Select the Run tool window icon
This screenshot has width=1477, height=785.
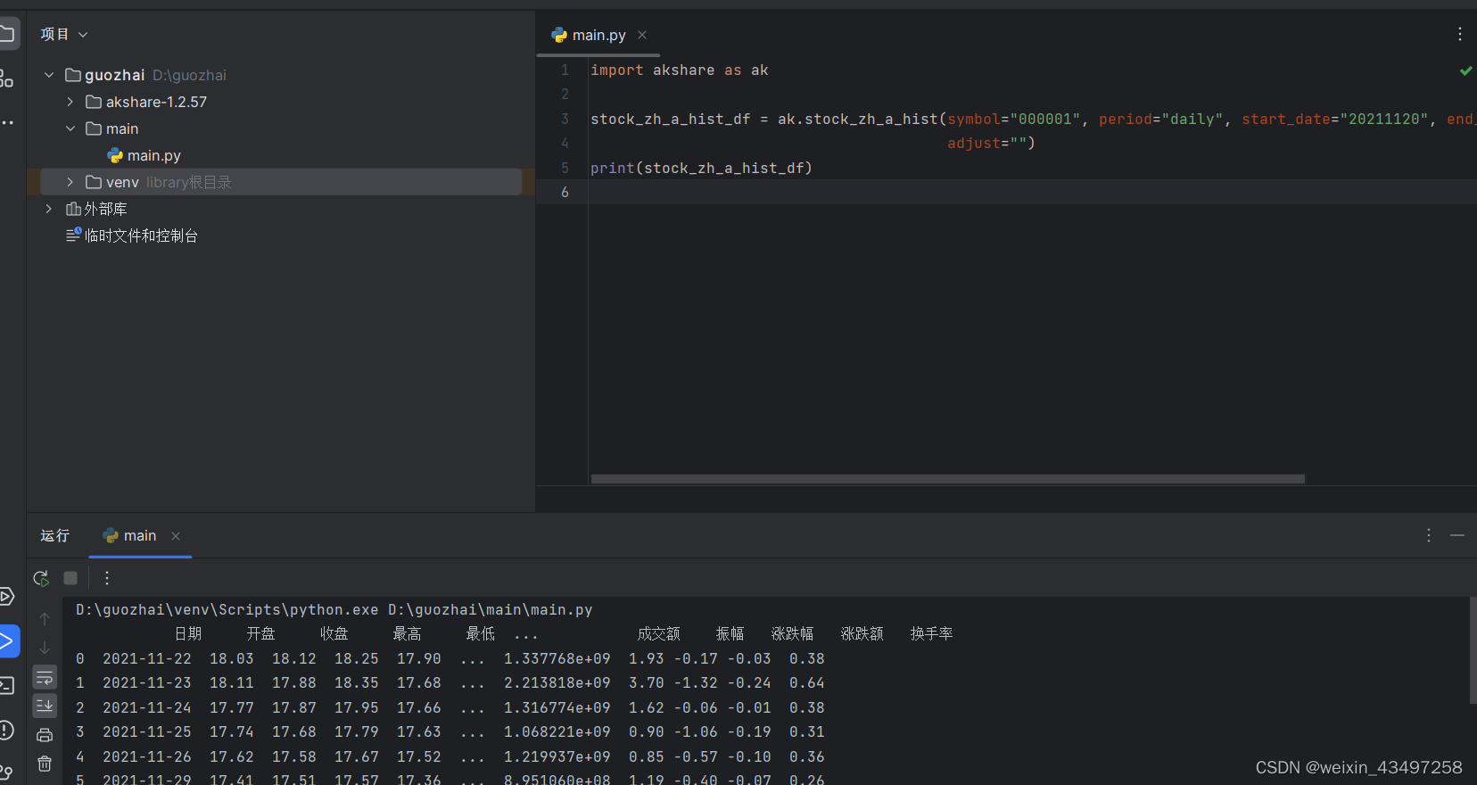(x=7, y=640)
